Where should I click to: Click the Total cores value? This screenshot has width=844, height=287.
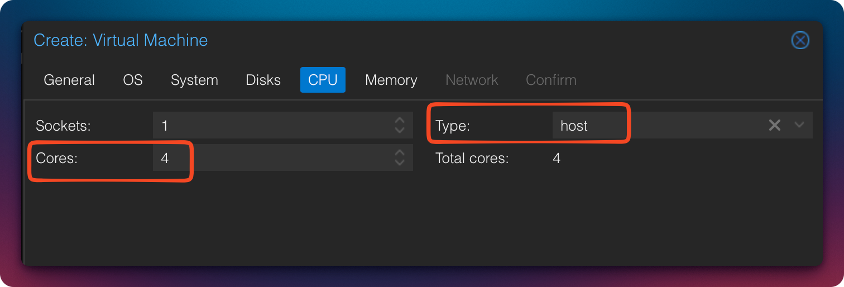coord(556,158)
